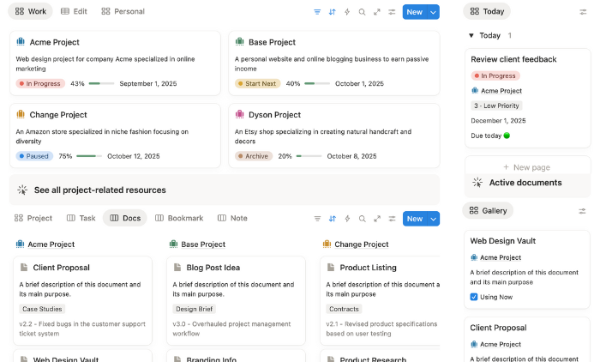Click October 12, 2025 date on Change Project
The width and height of the screenshot is (600, 362).
(x=134, y=156)
